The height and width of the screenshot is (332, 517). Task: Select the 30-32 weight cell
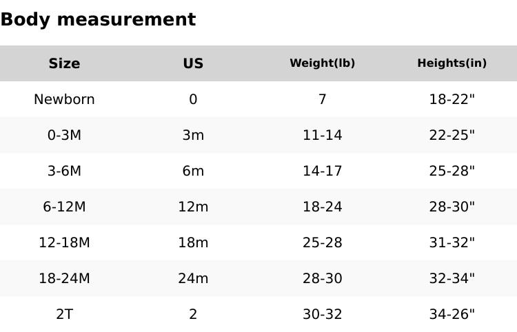coord(322,314)
